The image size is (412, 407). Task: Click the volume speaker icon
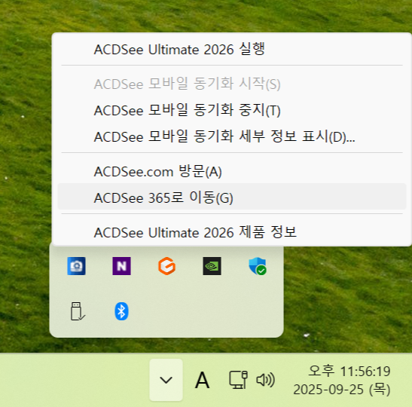pos(265,380)
